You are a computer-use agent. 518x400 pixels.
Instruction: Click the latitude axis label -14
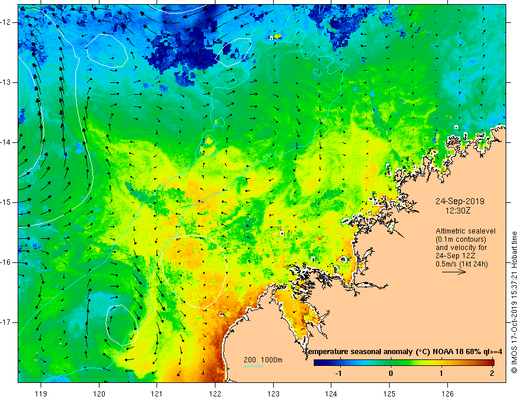click(6, 142)
